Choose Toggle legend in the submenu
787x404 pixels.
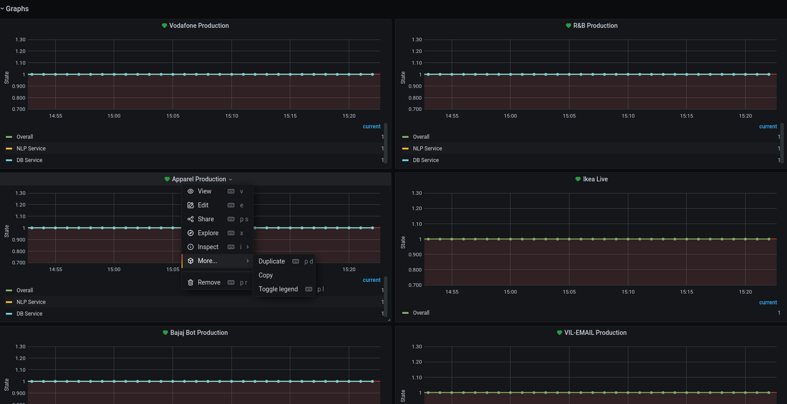click(x=278, y=289)
